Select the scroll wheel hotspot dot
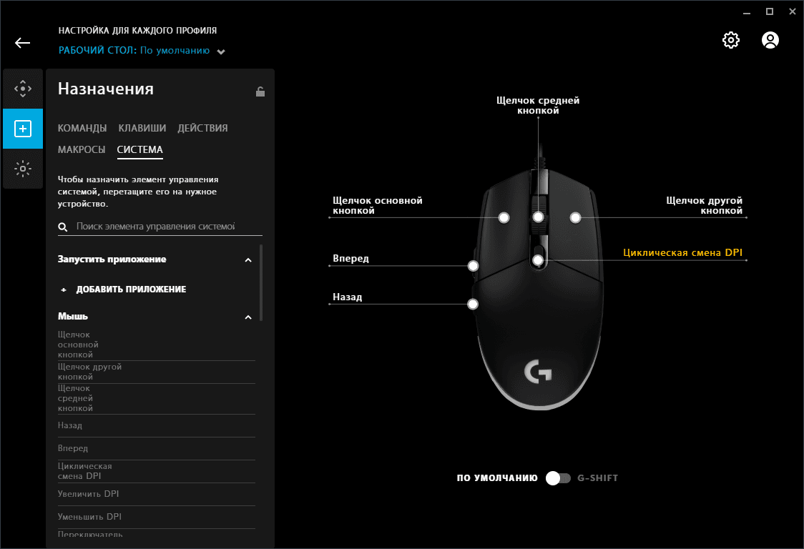This screenshot has width=804, height=549. 538,217
